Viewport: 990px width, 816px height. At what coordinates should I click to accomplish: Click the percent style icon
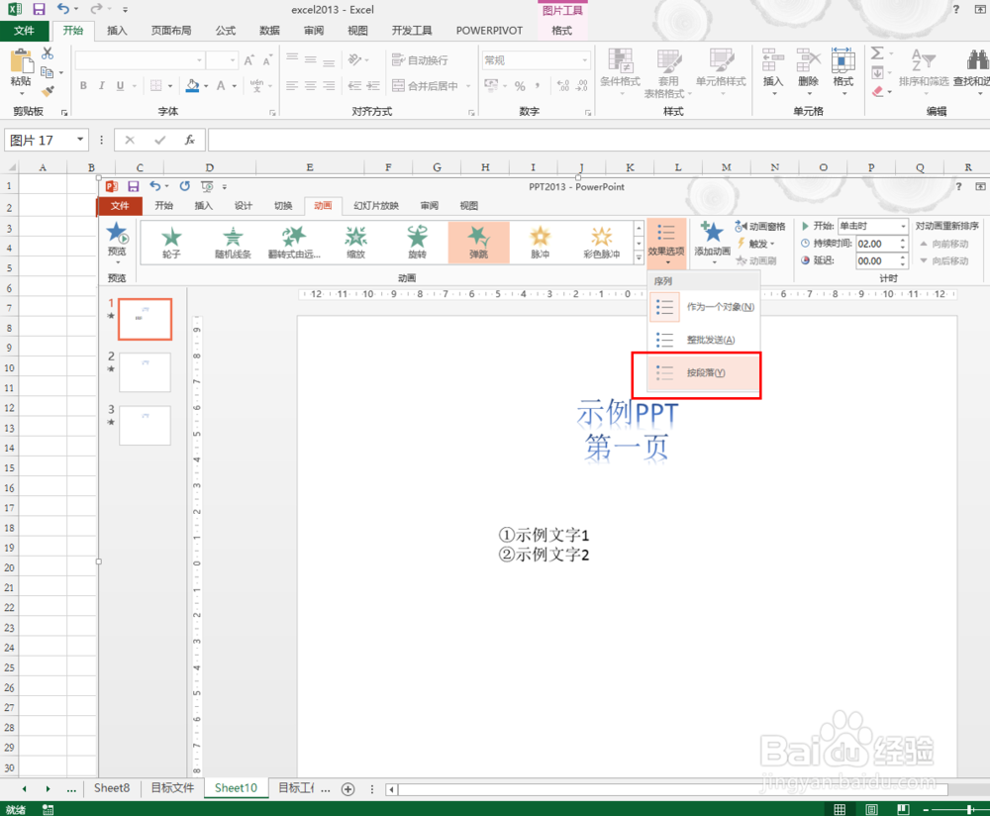click(520, 85)
